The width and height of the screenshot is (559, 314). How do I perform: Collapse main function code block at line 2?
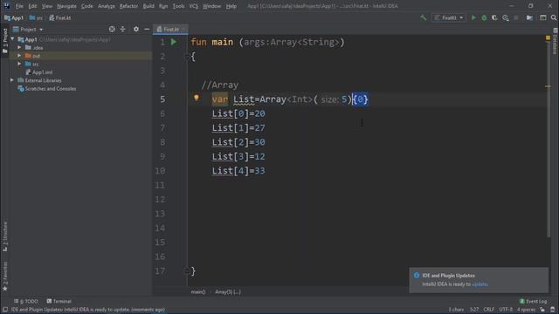coord(187,56)
